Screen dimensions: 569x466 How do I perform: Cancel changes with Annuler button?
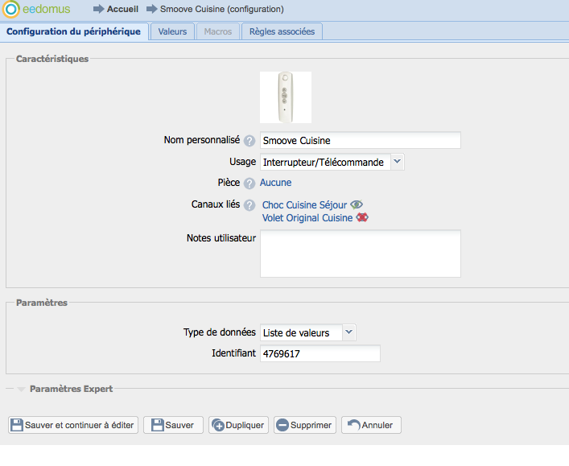[x=371, y=425]
